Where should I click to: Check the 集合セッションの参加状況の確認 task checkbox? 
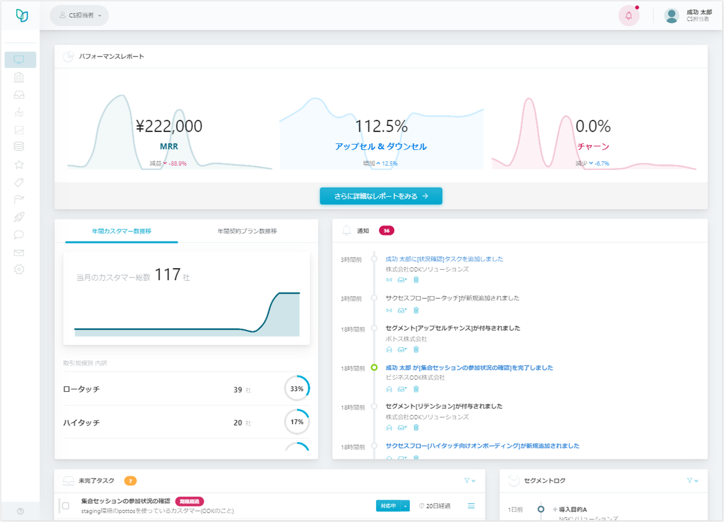coord(66,506)
